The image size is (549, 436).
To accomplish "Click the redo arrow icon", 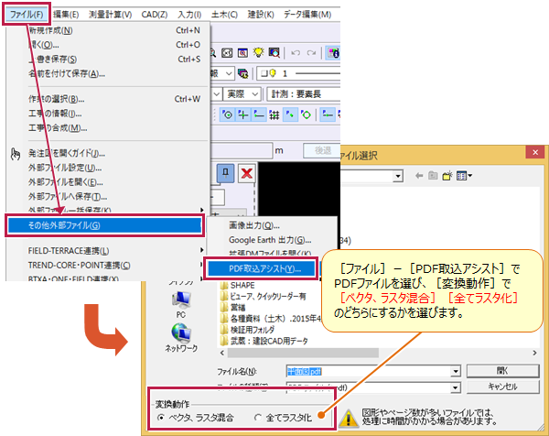I will click(311, 53).
